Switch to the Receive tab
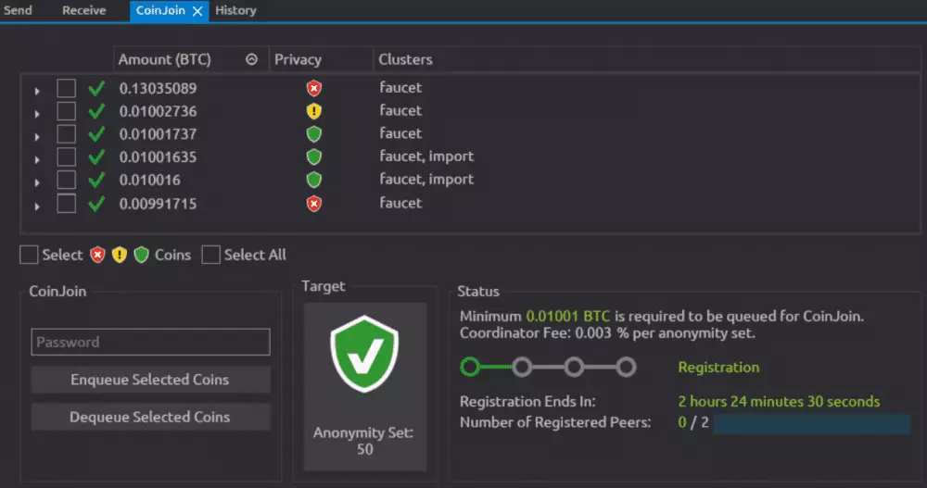 84,10
